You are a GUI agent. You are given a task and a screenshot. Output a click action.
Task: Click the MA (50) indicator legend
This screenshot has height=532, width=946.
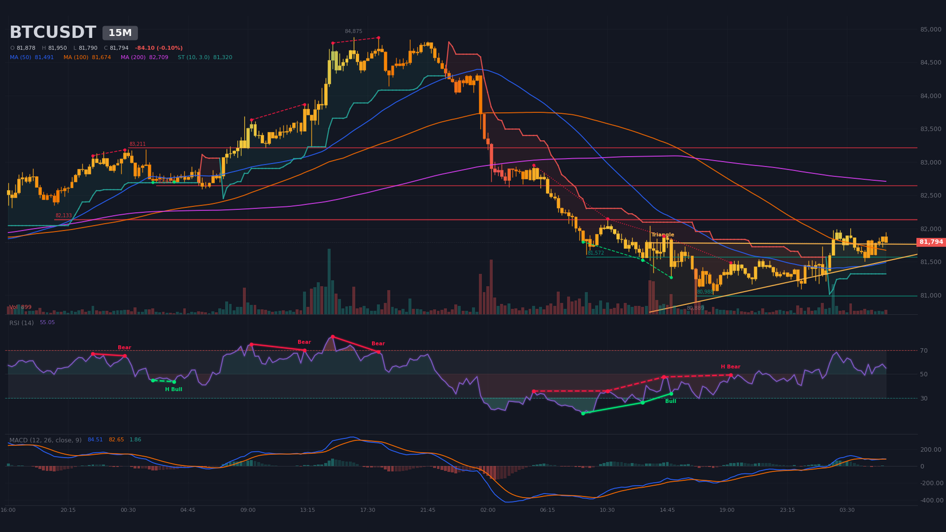(32, 57)
